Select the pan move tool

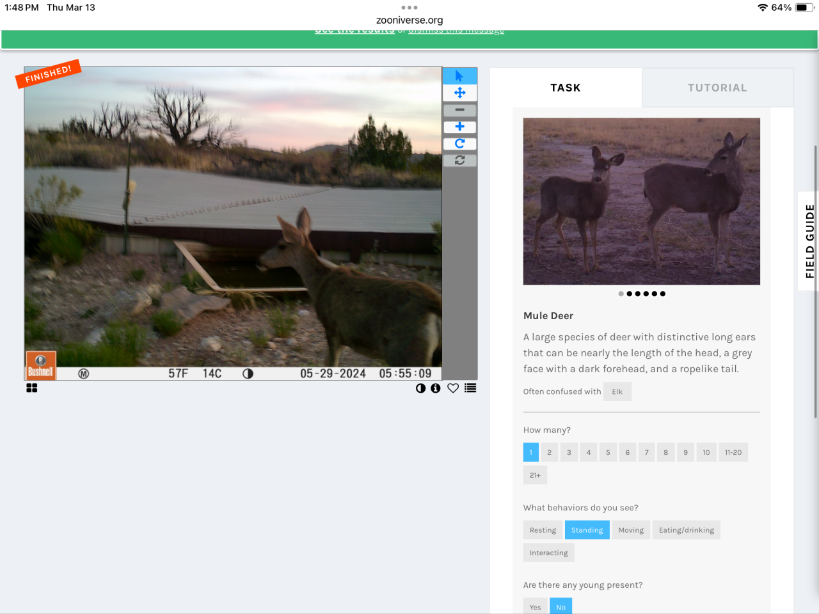point(459,93)
